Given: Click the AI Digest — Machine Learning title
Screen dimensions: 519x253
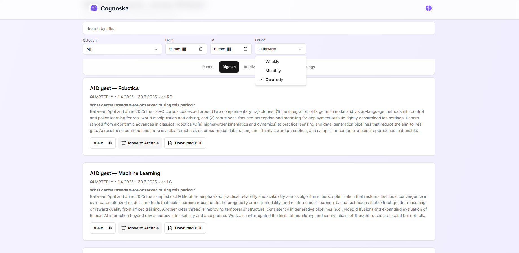Looking at the screenshot, I should 125,173.
